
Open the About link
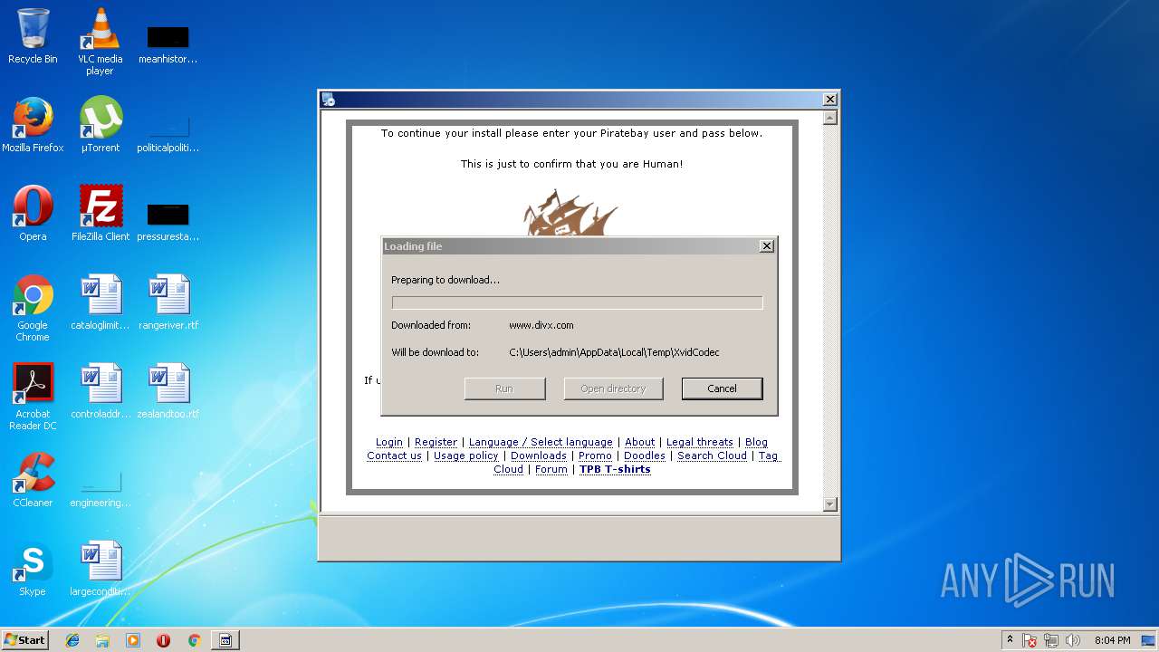[639, 443]
